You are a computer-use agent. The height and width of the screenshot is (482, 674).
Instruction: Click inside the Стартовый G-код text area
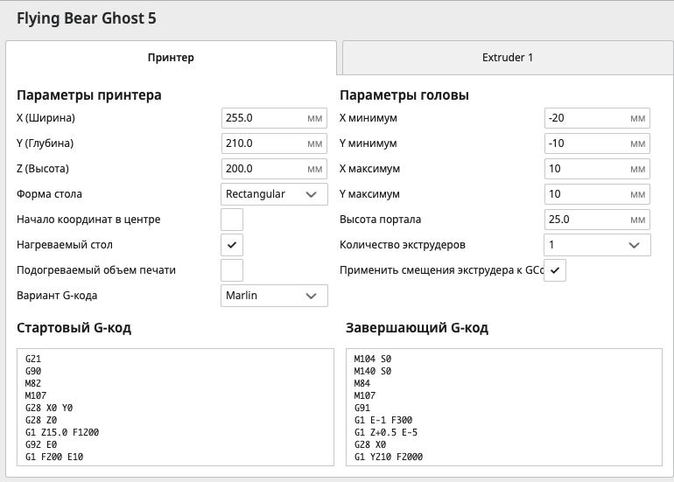175,408
